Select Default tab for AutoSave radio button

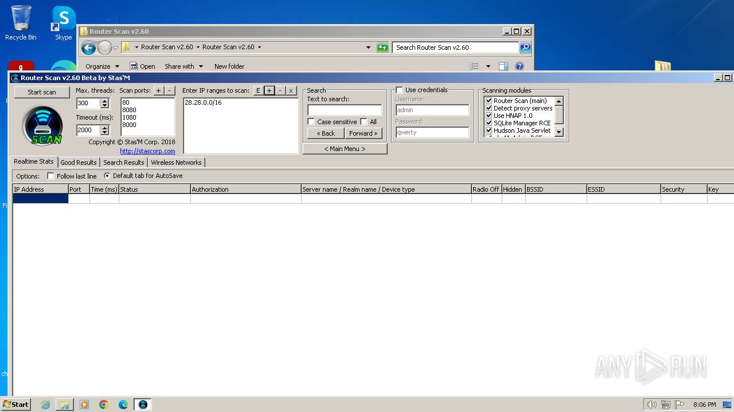click(107, 176)
